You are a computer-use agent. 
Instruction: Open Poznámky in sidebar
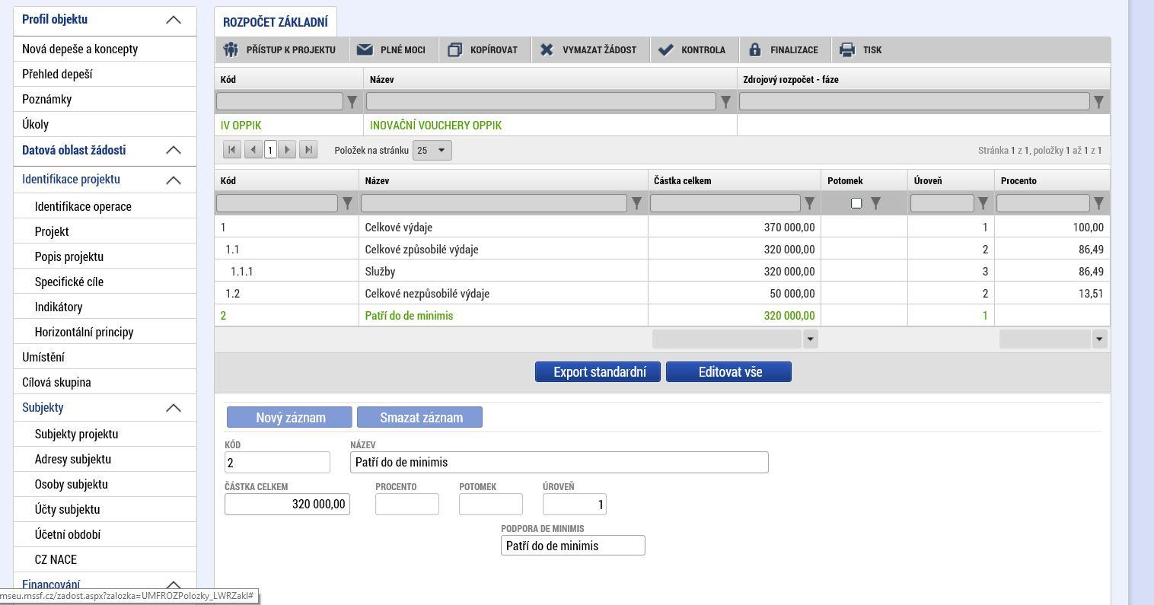pos(46,99)
